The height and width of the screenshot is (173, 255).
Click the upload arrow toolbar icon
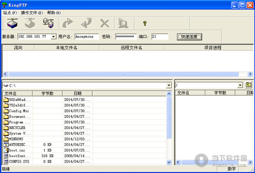pos(68,23)
